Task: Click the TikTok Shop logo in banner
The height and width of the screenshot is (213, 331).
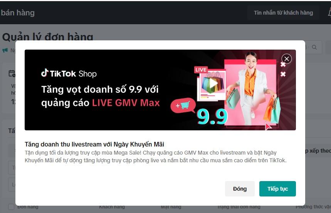Action: coord(69,73)
